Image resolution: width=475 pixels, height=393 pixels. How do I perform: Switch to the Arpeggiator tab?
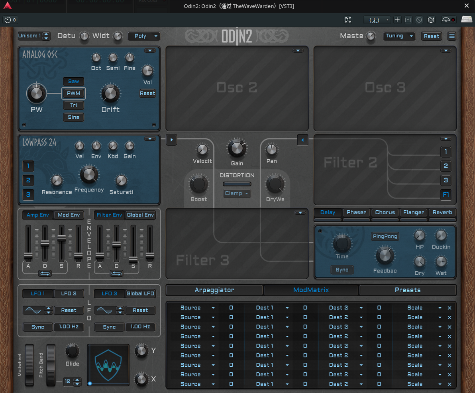[214, 290]
